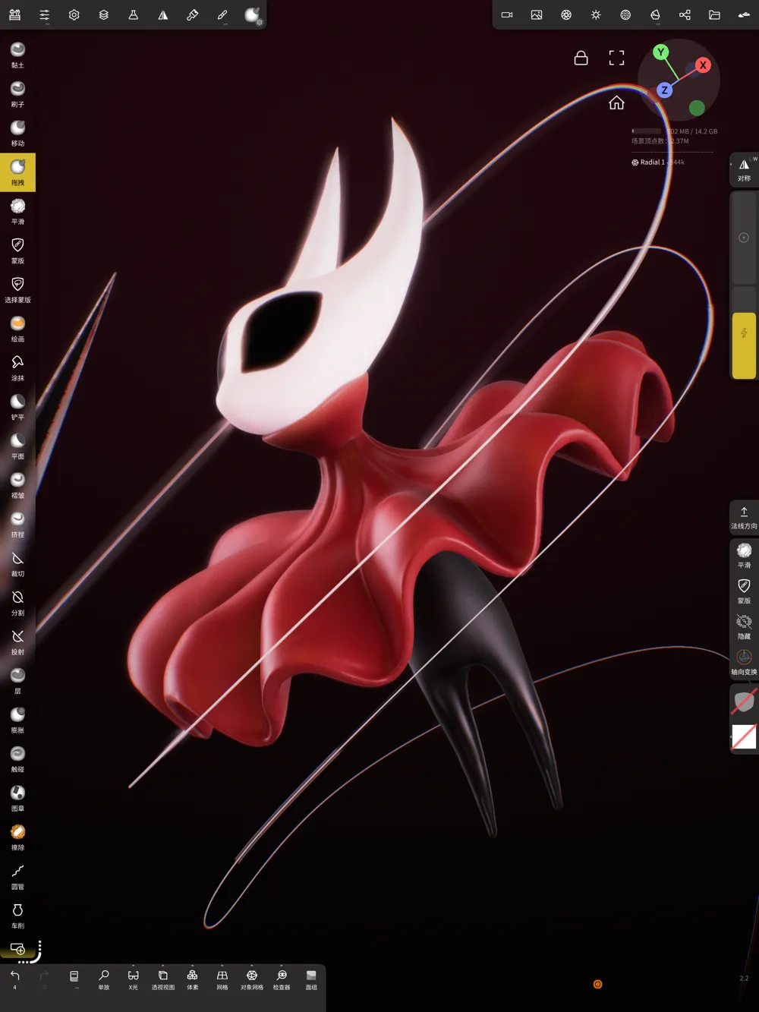Click 法线方向 normal direction button
The width and height of the screenshot is (759, 1012).
[744, 517]
